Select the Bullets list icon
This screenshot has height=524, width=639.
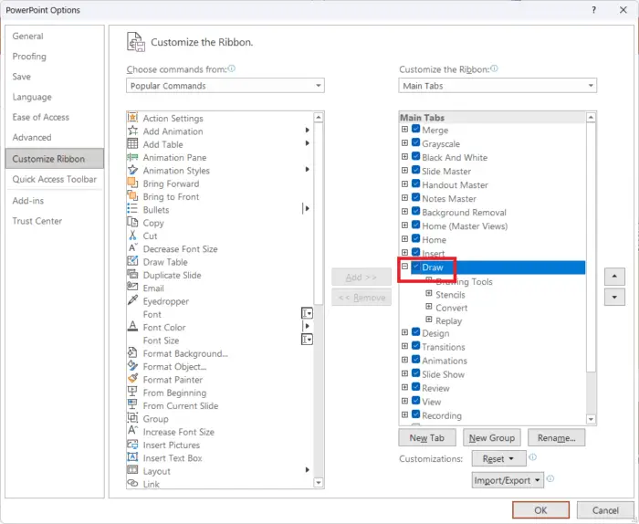132,209
